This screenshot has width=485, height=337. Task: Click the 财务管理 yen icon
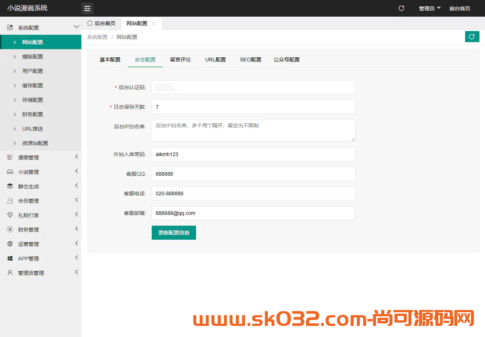[10, 229]
